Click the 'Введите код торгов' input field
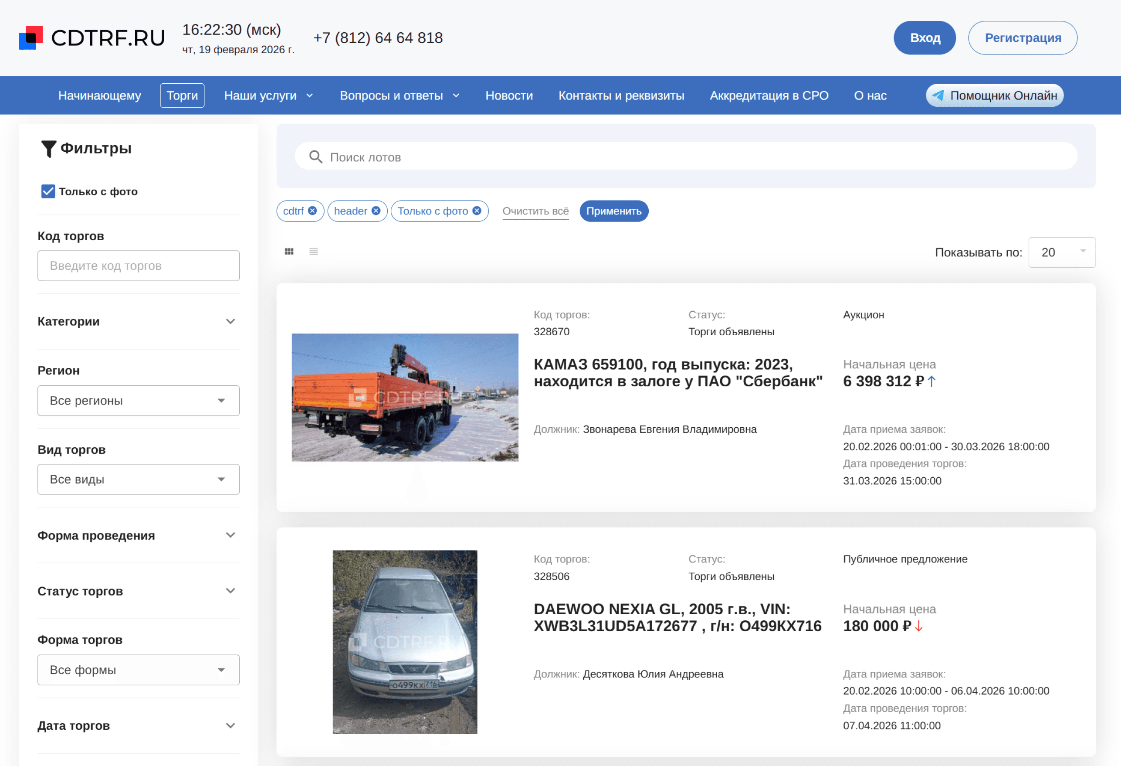 coord(138,266)
